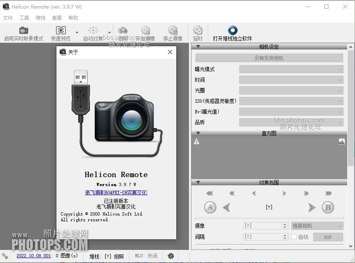The width and height of the screenshot is (355, 263).
Task: Click the 摄像 shots count field
Action: coord(263,226)
